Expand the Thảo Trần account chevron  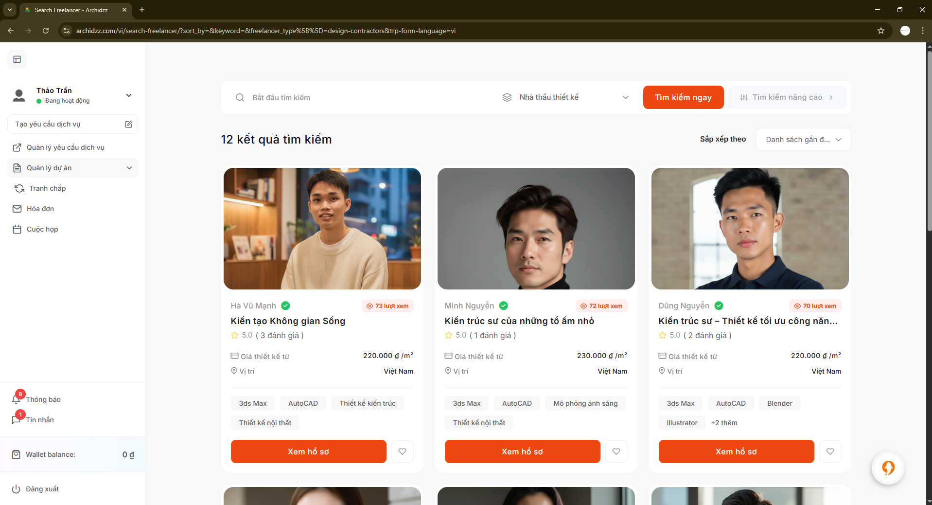(129, 95)
